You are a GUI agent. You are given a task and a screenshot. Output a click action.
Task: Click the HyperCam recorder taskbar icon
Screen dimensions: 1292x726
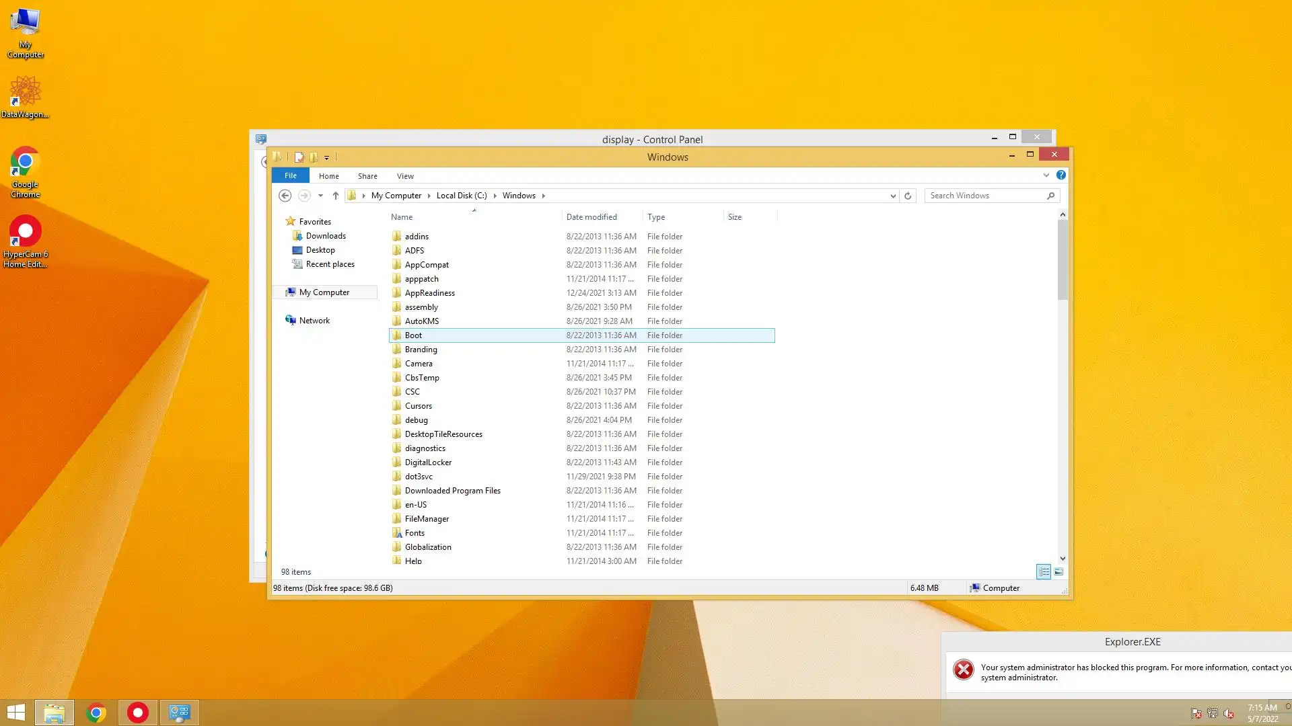(x=138, y=713)
